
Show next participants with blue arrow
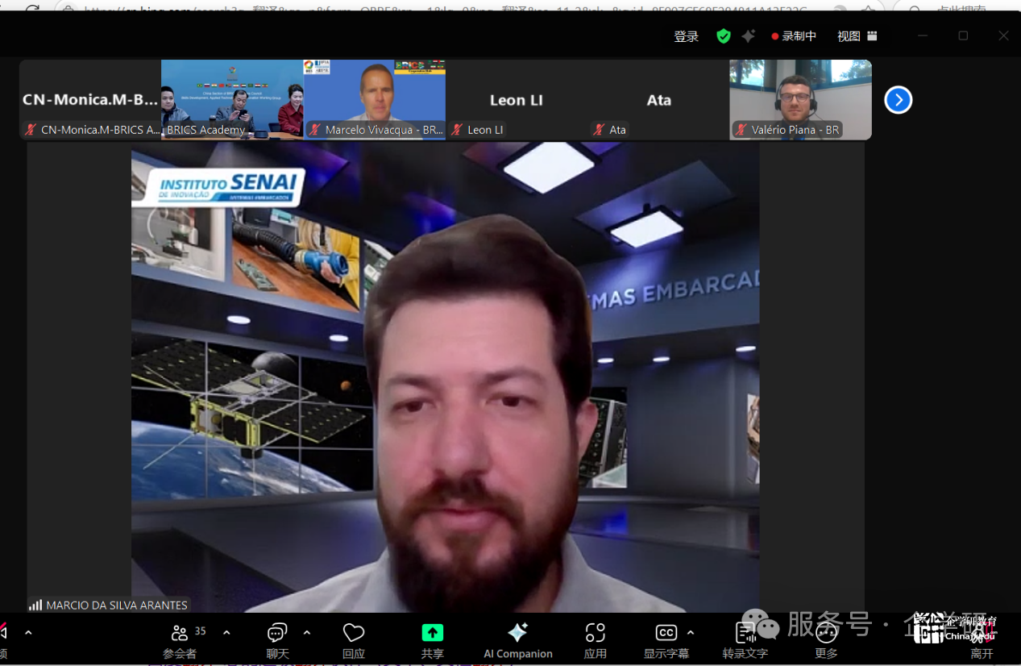click(x=898, y=100)
